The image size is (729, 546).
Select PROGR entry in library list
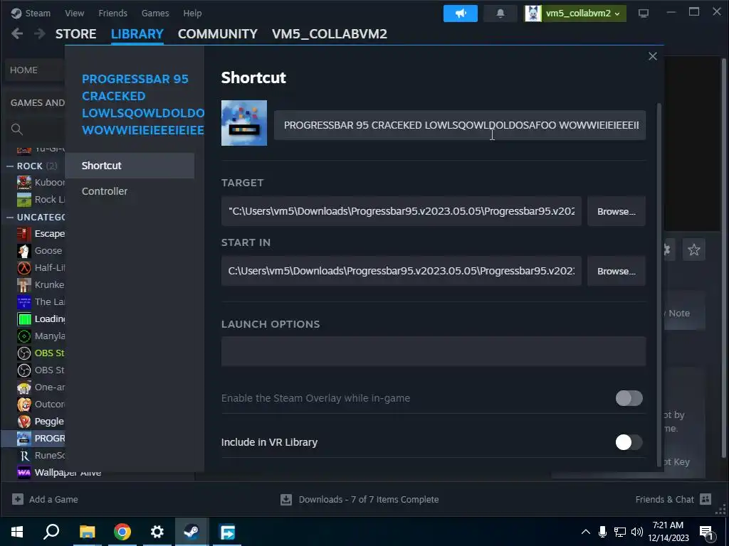33,438
